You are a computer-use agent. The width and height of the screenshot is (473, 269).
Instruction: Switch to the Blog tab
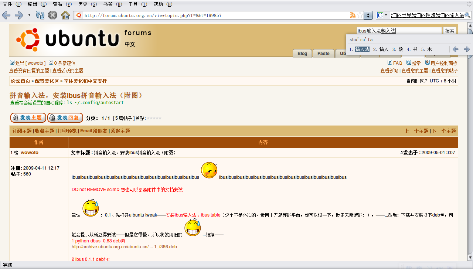click(302, 54)
